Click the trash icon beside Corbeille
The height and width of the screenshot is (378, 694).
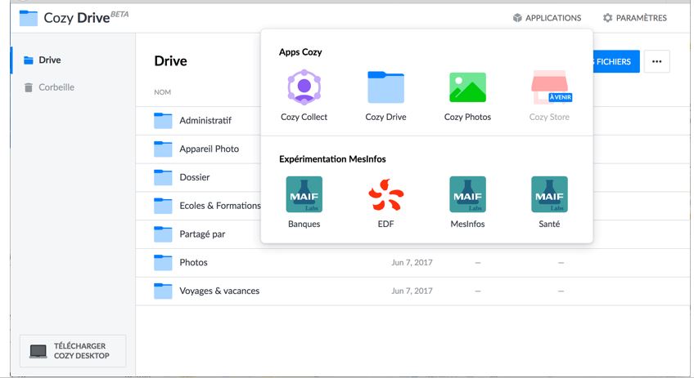pyautogui.click(x=29, y=87)
